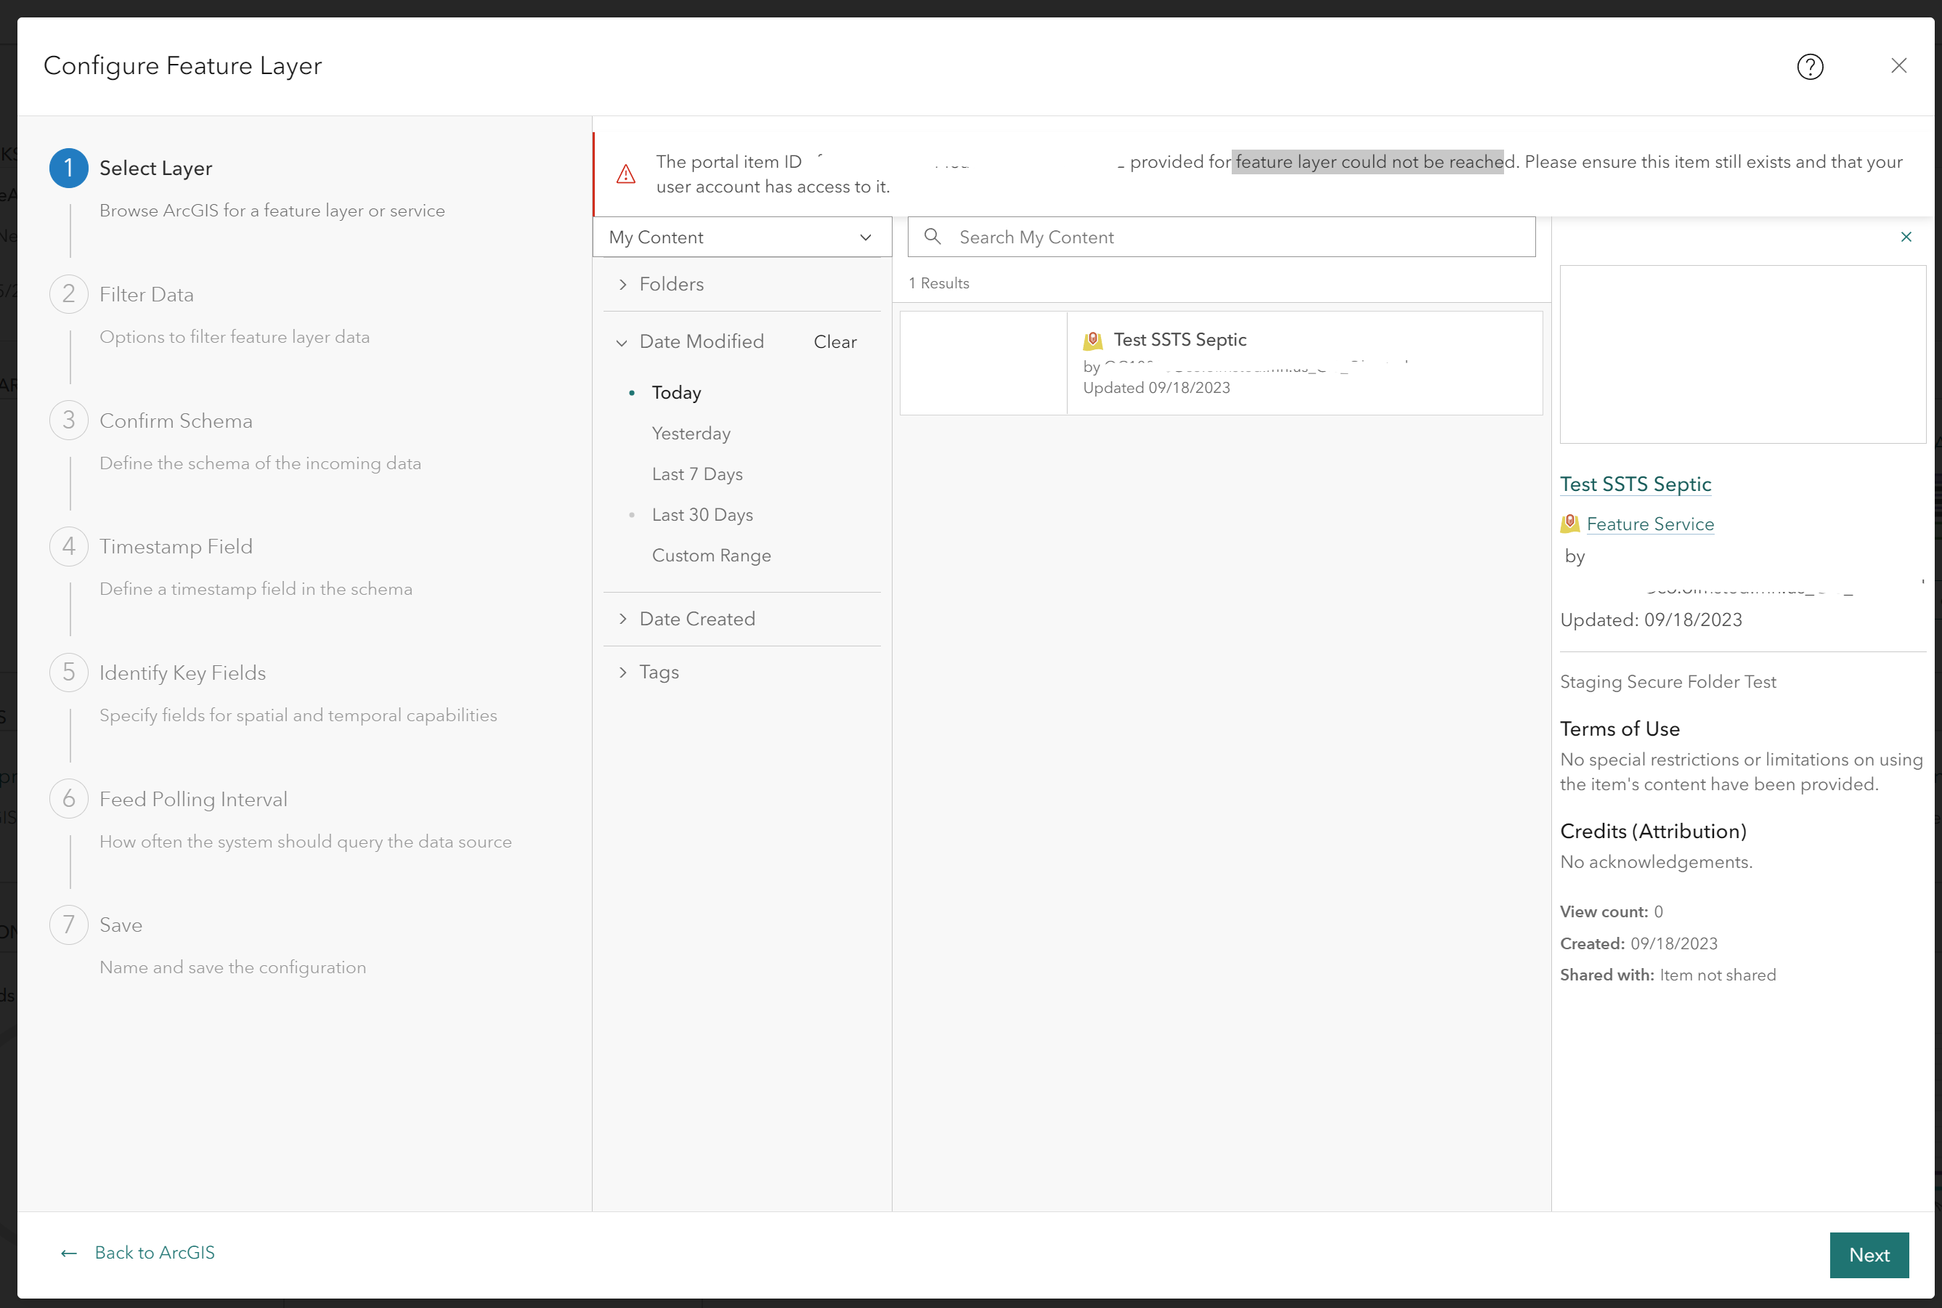Open the Feature Service link

tap(1649, 524)
